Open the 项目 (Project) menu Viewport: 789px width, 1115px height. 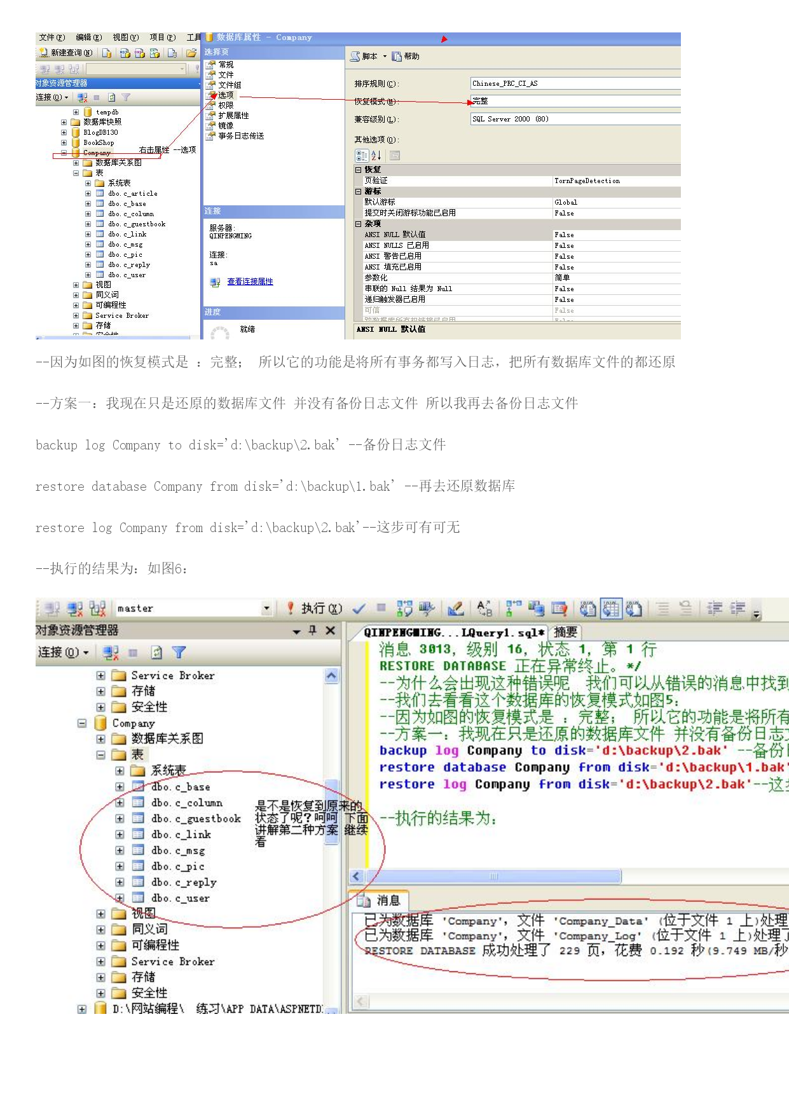coord(162,38)
